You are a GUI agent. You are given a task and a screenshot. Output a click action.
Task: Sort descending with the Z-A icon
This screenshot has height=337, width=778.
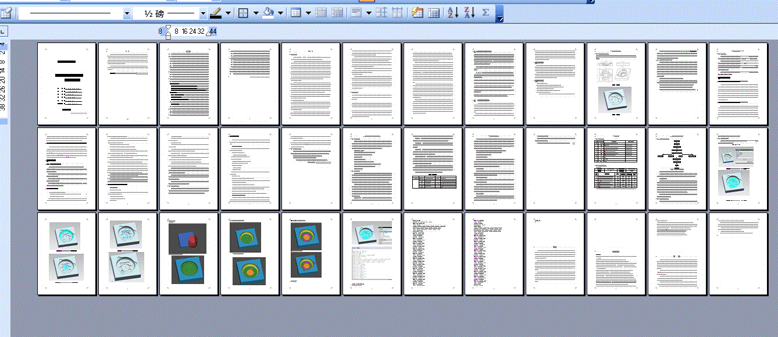(x=470, y=13)
